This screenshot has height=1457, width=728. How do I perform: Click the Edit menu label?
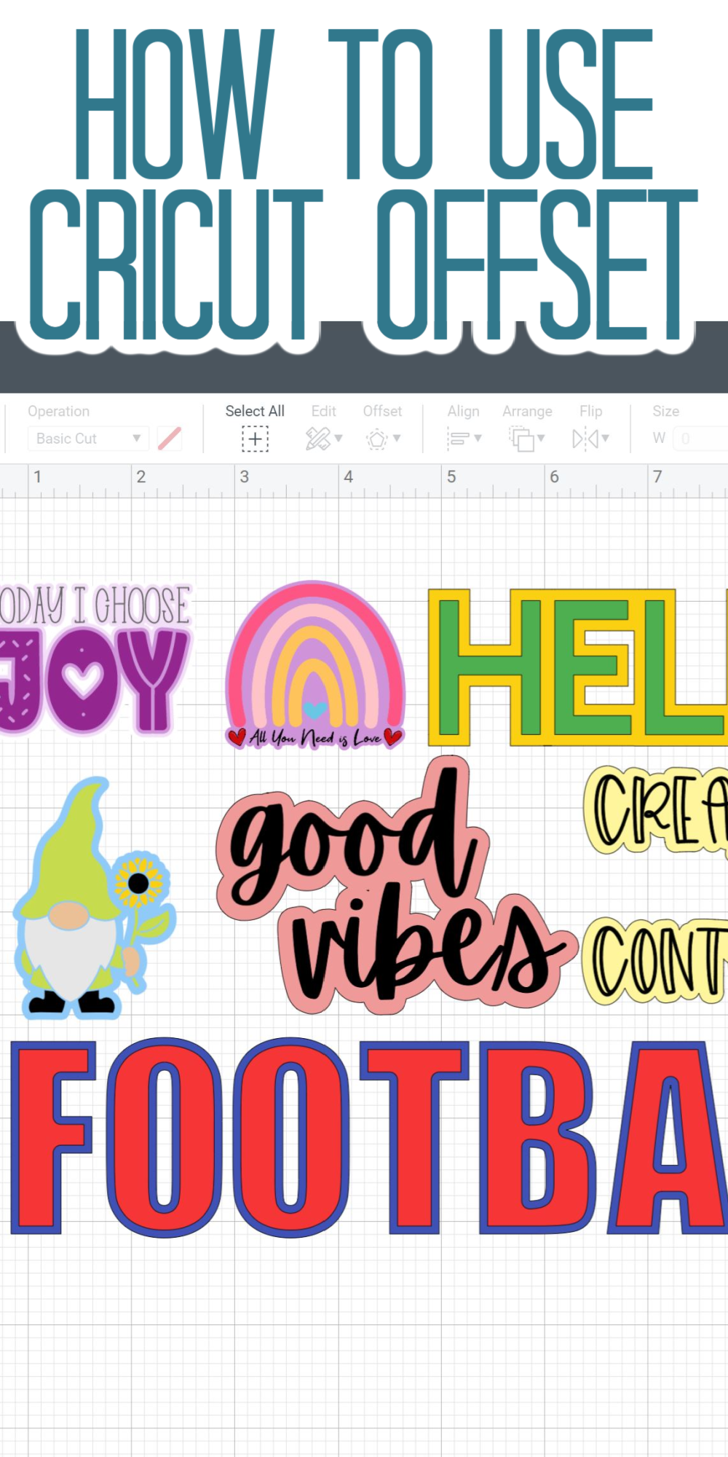click(324, 411)
